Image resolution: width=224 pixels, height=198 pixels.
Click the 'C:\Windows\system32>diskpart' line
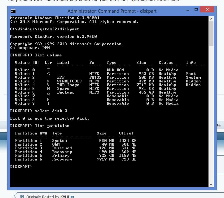(x=45, y=29)
